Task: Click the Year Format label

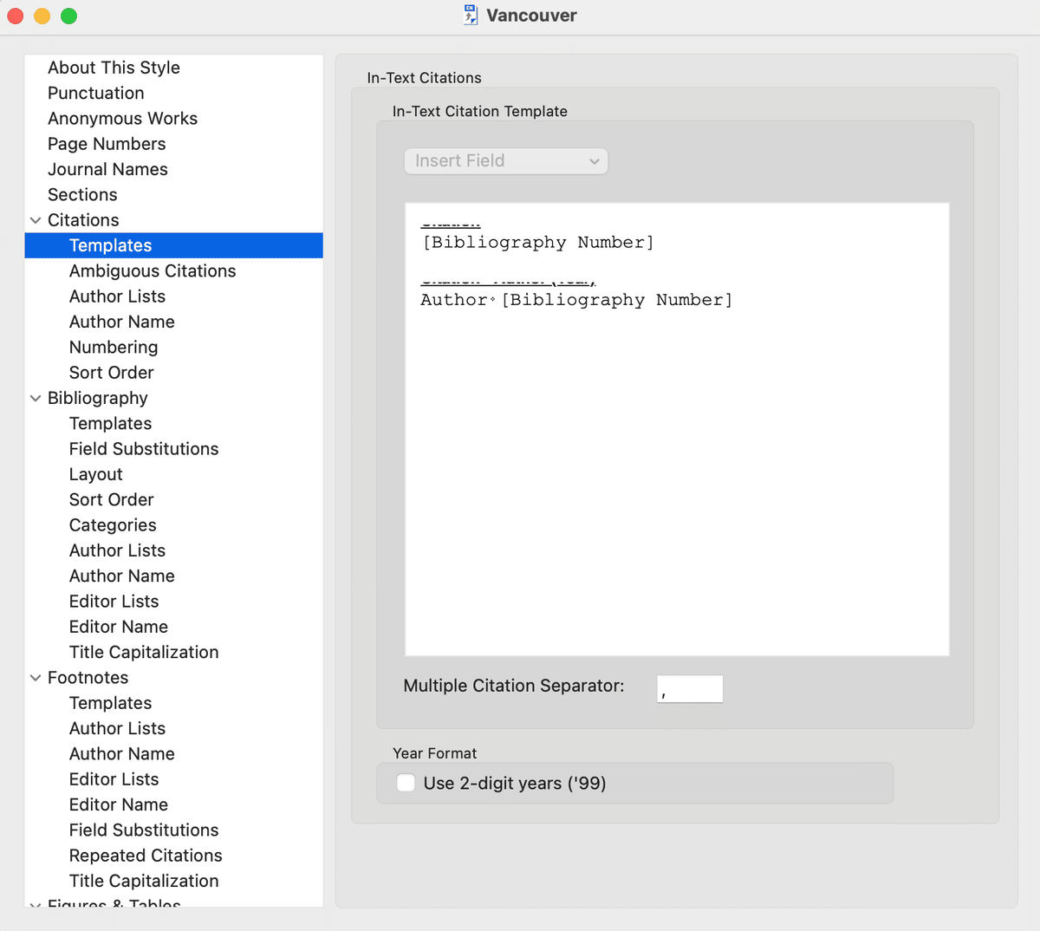Action: pos(434,753)
